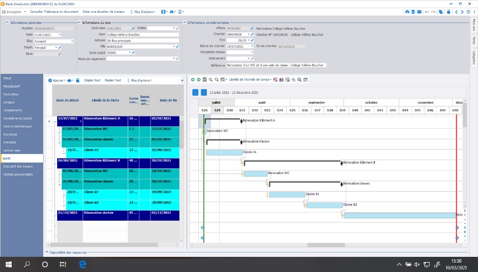Click Gantt horizontal scrollbar thumb

[326, 245]
